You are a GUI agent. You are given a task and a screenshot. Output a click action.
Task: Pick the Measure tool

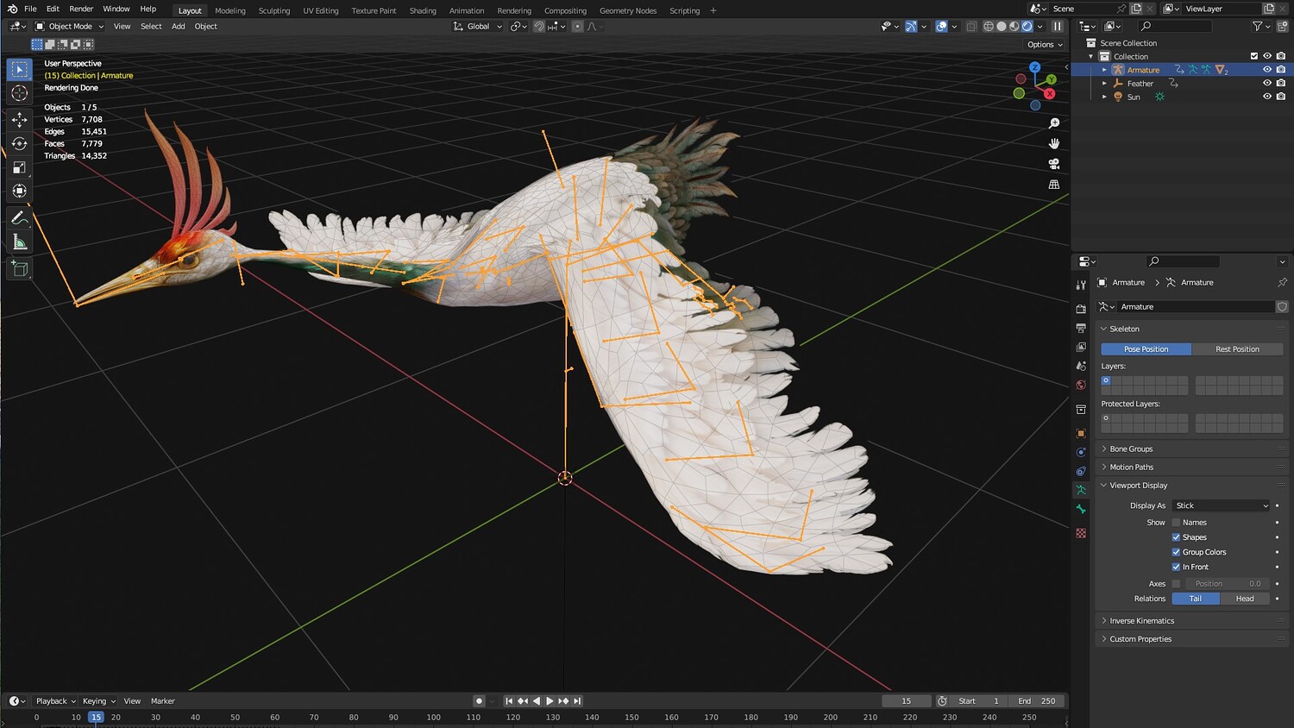click(x=19, y=242)
